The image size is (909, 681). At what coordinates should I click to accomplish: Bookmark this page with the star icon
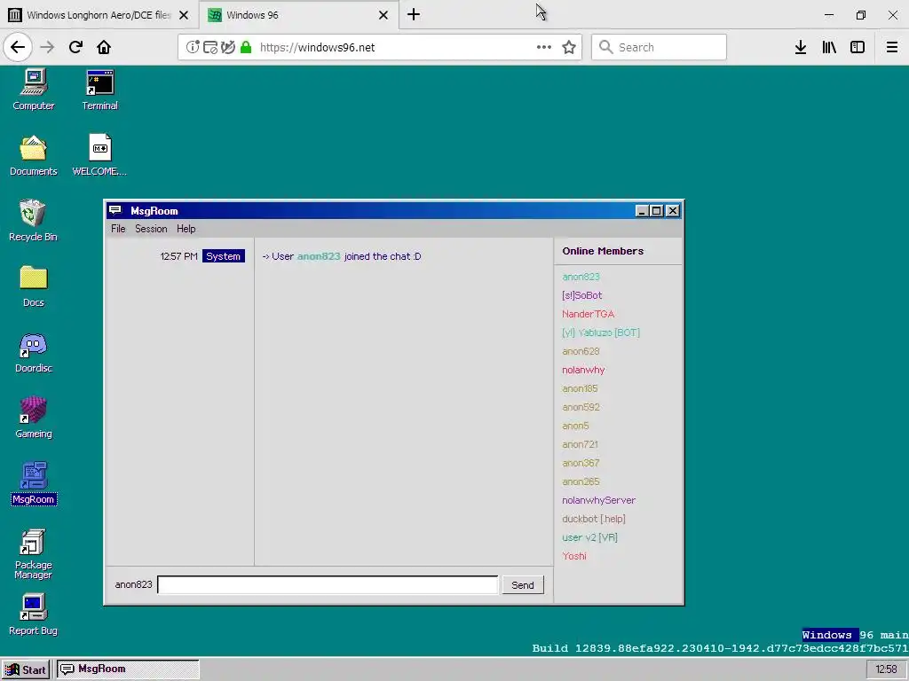(569, 47)
